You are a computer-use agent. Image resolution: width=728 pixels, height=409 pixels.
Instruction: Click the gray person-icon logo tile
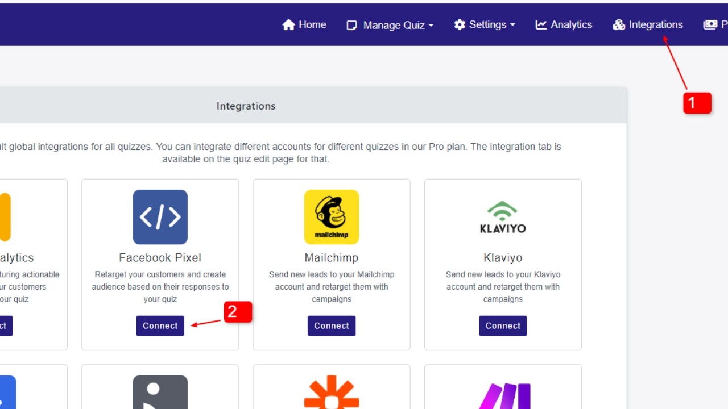pyautogui.click(x=160, y=392)
